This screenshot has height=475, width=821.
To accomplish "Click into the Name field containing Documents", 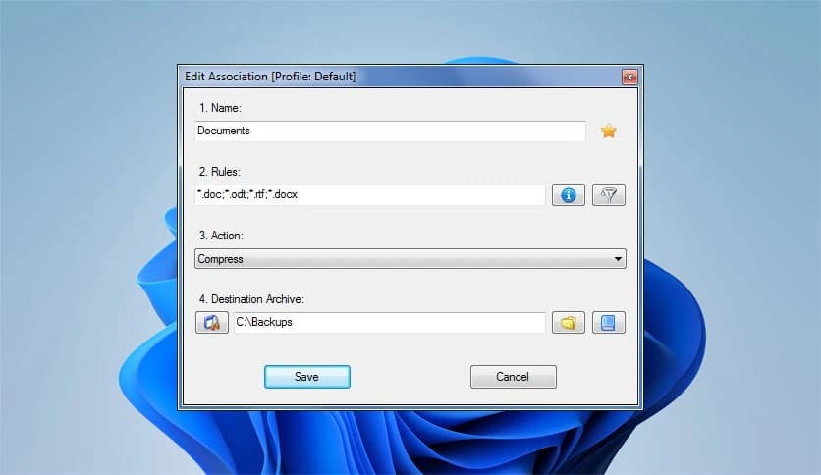I will pyautogui.click(x=390, y=131).
